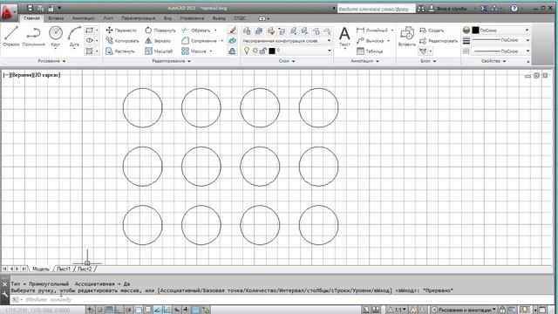Open the Лист1 layout tab
558x314 pixels.
point(64,269)
